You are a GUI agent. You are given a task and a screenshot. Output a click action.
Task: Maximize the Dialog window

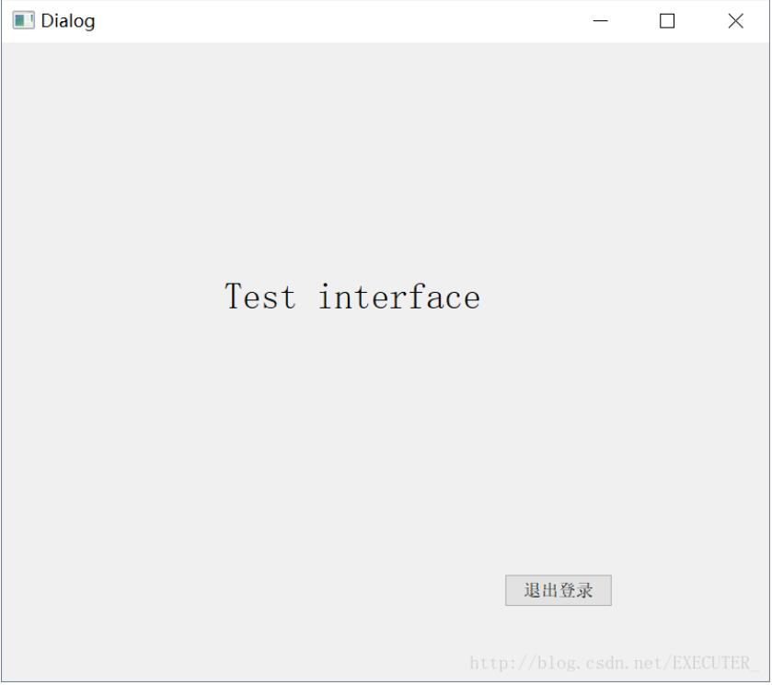coord(668,21)
